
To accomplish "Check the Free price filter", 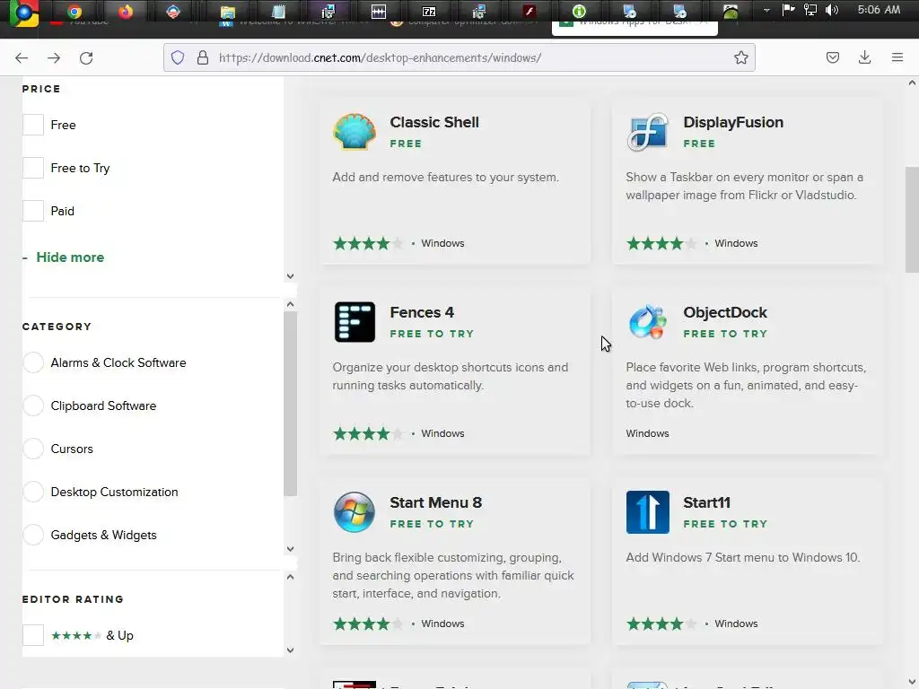I will coord(33,125).
